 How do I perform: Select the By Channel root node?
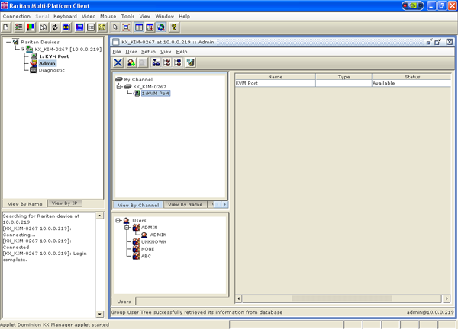[x=138, y=79]
